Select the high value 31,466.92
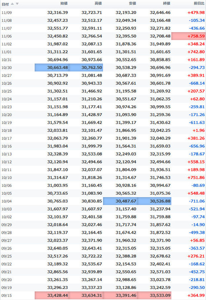 91,91
